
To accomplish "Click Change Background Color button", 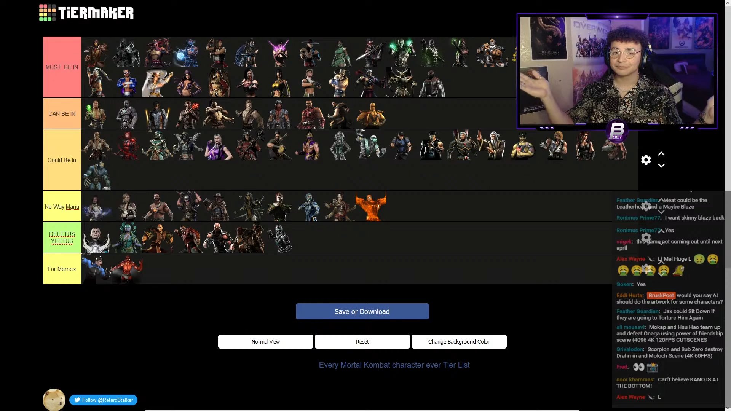I will point(459,341).
